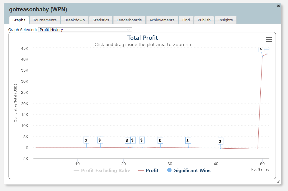This screenshot has height=191, width=288.
Task: Toggle the Profit Excluding Rake series
Action: (x=106, y=171)
